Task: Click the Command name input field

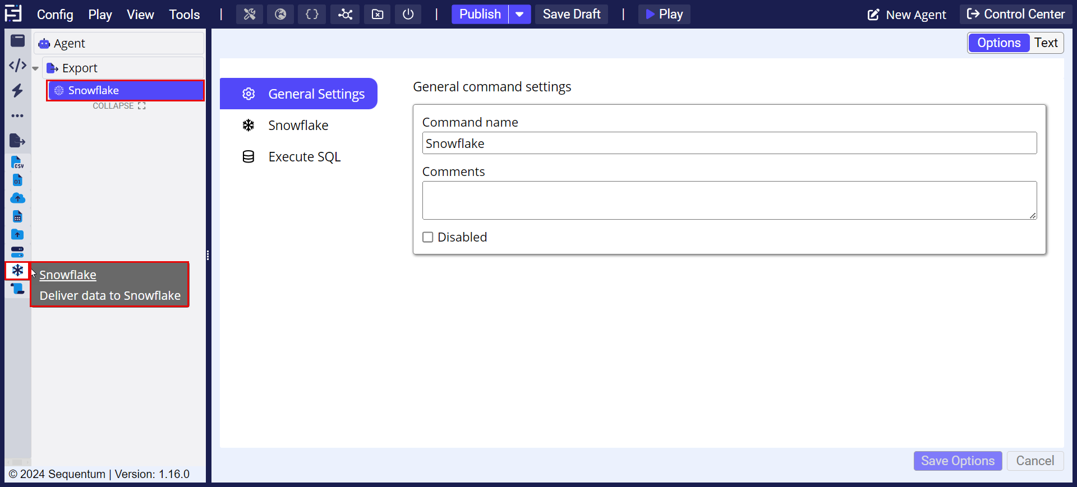Action: click(x=729, y=143)
